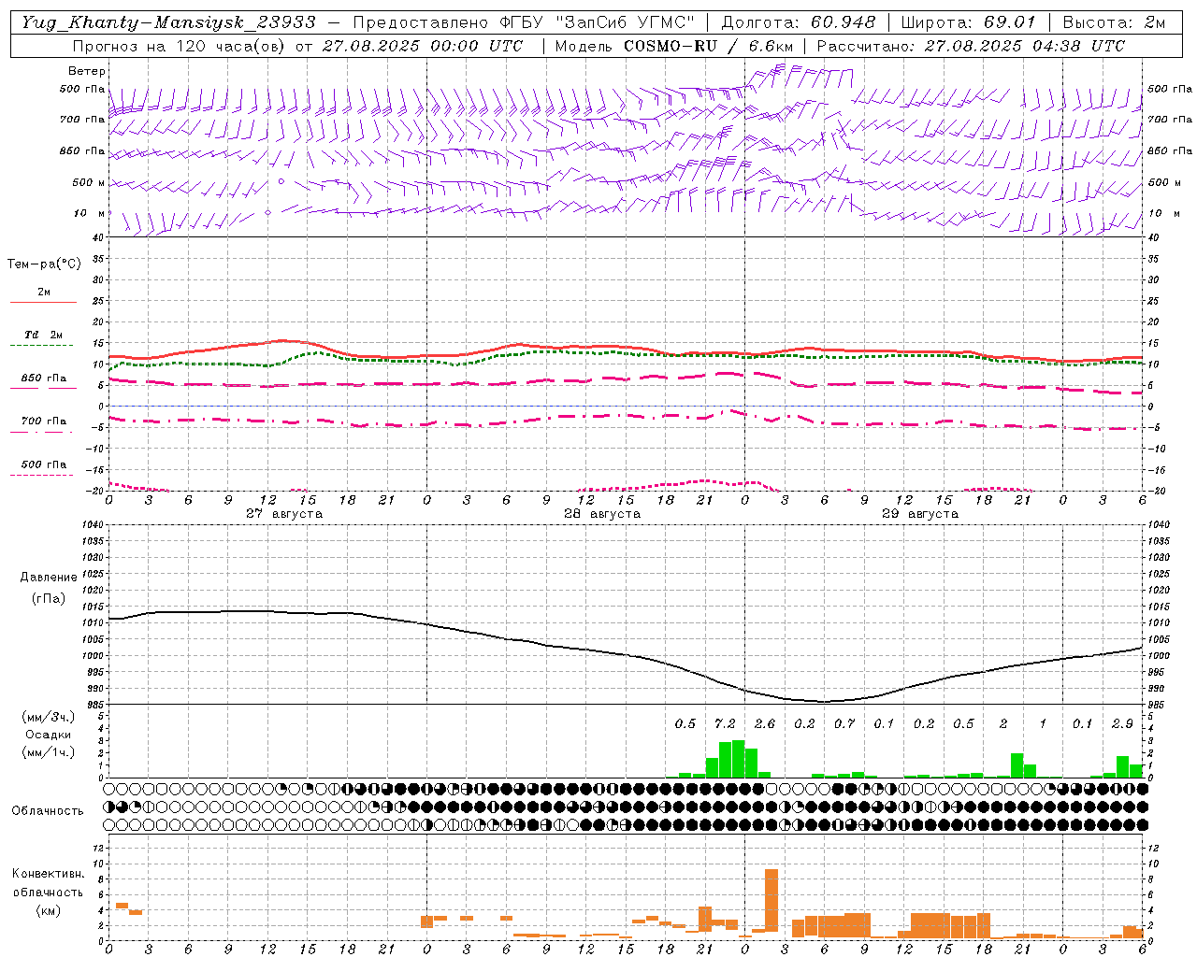Click the text Предоставлено ФГБУ "ЗапСиб УГМС"
Screen dimensions: 1197x957
(524, 22)
